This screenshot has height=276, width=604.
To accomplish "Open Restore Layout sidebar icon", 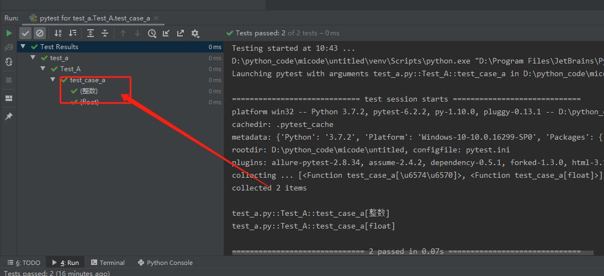I will pyautogui.click(x=8, y=98).
